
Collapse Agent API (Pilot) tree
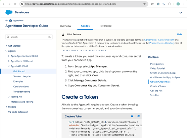pyautogui.click(x=9, y=66)
